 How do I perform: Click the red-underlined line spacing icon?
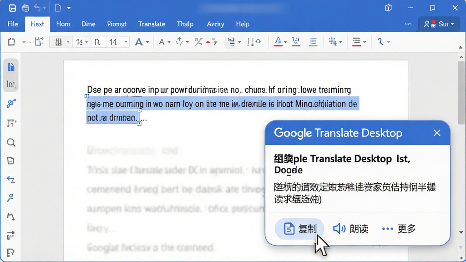pyautogui.click(x=356, y=42)
